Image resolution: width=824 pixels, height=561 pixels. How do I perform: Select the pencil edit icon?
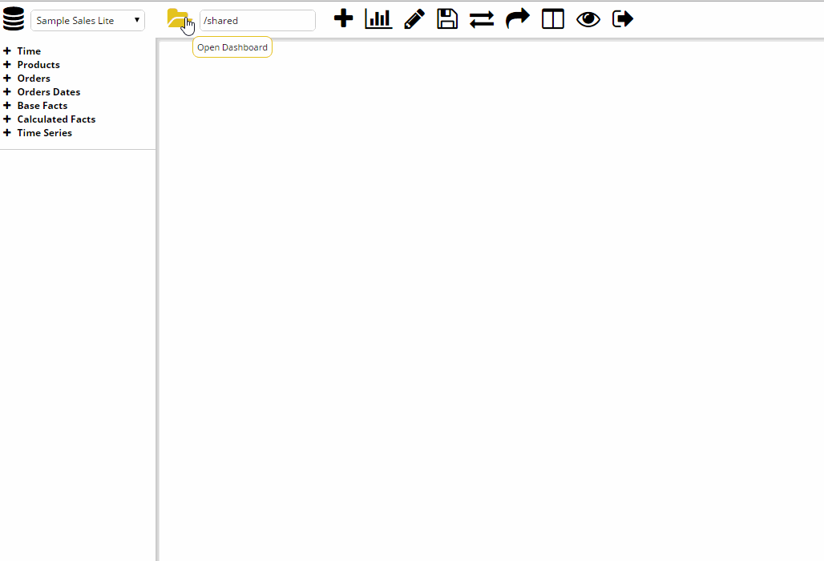pyautogui.click(x=414, y=19)
